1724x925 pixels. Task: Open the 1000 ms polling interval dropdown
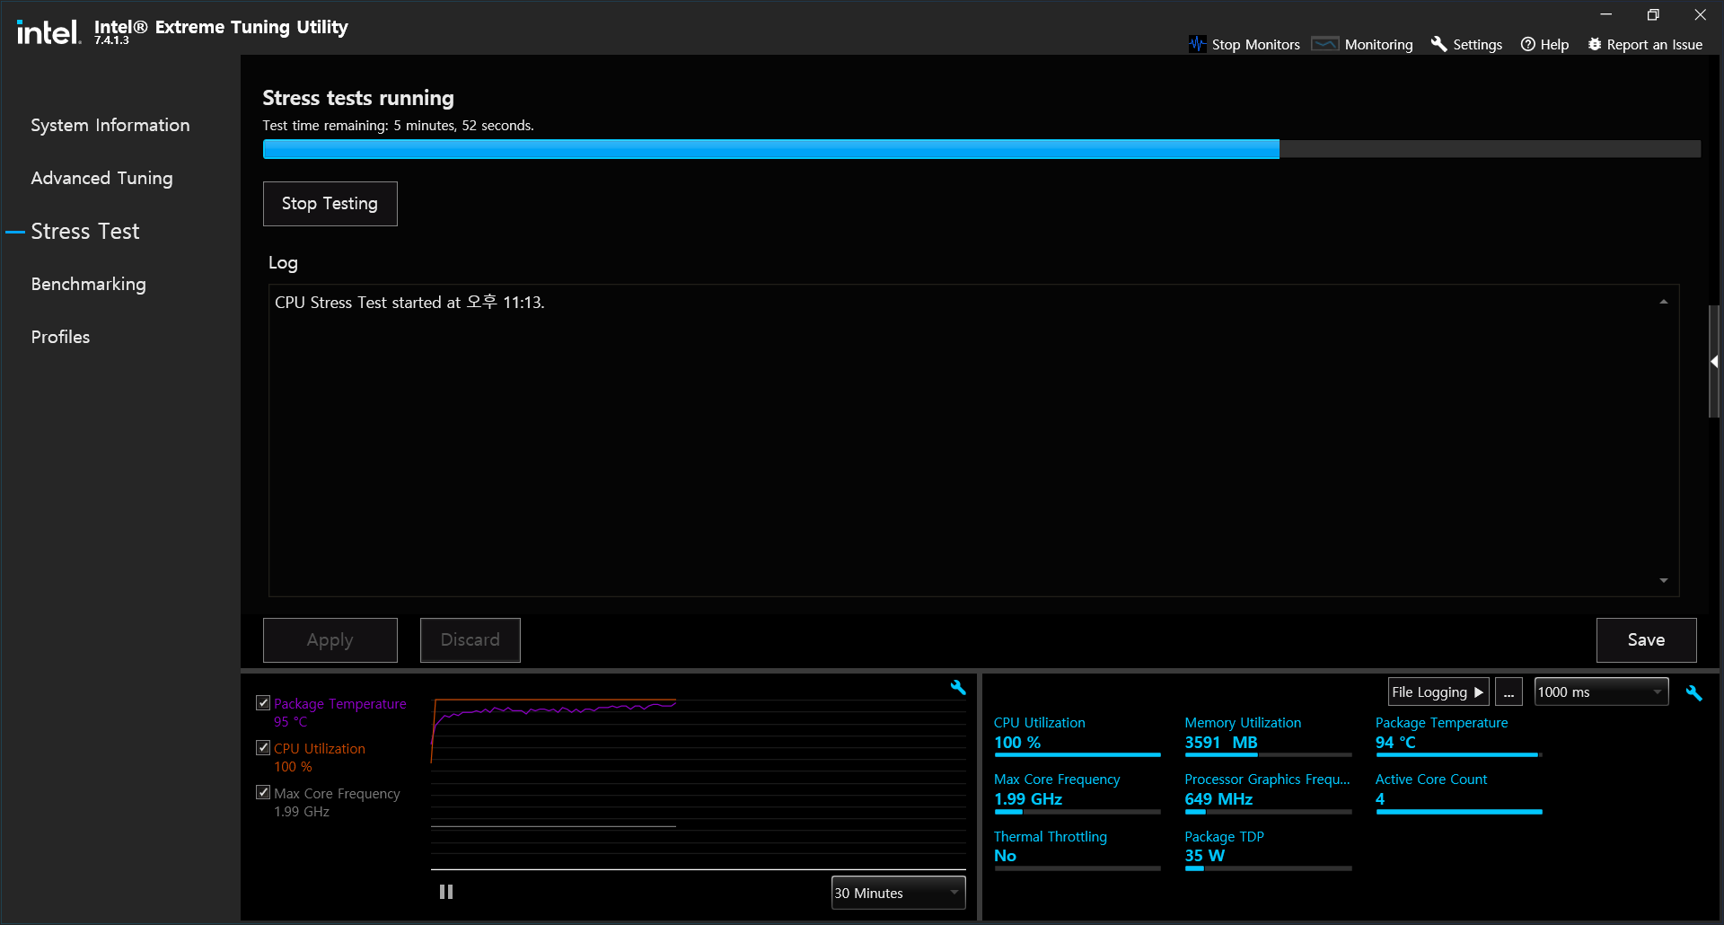1601,692
